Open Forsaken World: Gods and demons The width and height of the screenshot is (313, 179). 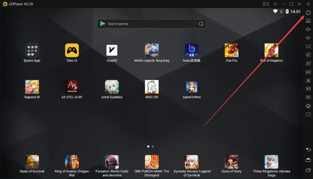point(112,162)
